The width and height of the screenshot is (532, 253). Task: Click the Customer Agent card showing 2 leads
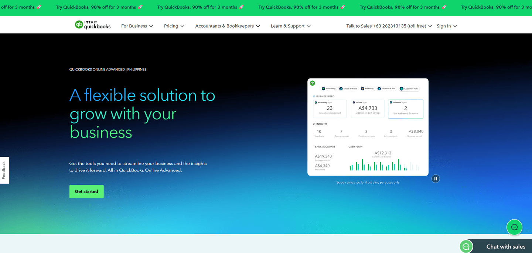(405, 109)
